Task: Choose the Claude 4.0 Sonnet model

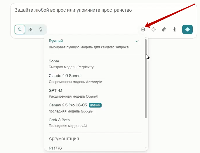Action: (x=95, y=79)
